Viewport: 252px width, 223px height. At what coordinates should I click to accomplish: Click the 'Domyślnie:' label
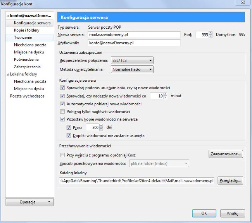[226, 35]
